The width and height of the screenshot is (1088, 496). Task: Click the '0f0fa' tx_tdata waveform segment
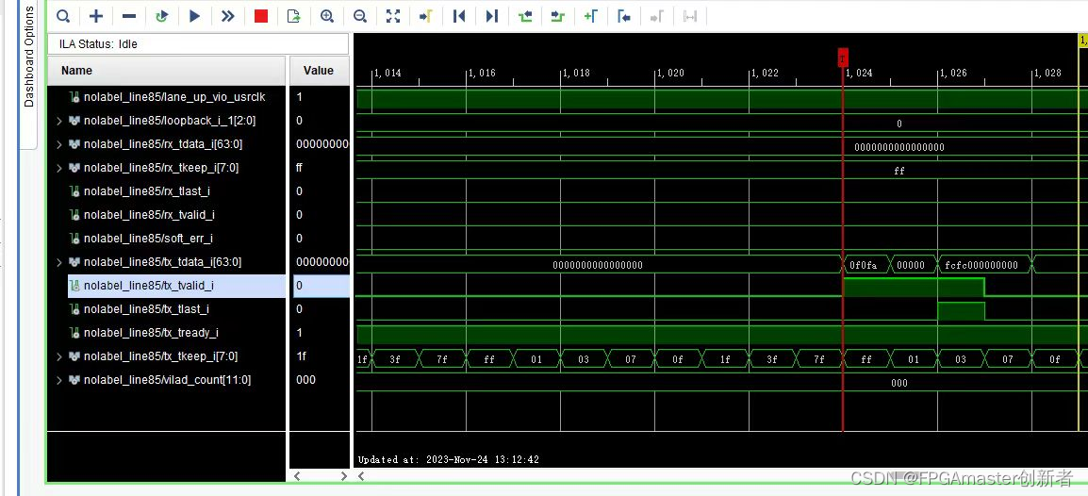click(x=865, y=265)
